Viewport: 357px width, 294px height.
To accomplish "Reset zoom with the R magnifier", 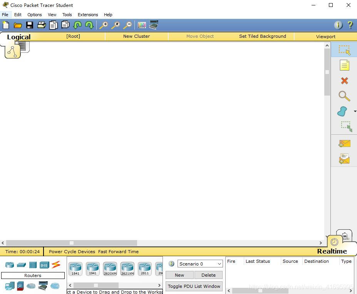I will tap(116, 25).
